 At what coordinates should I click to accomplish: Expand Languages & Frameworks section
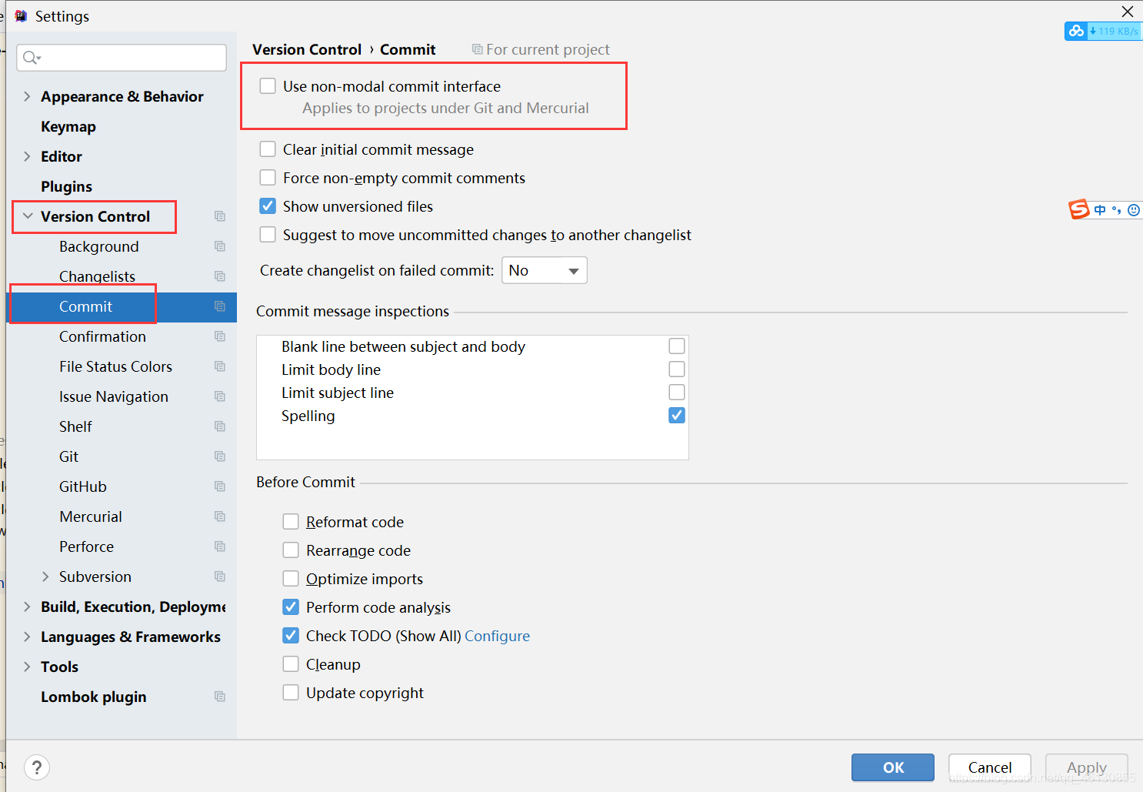[x=27, y=637]
